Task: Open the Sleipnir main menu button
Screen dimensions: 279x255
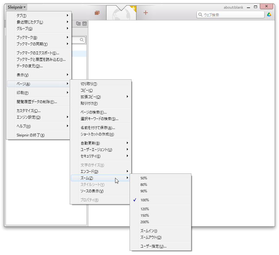Action: [x=16, y=7]
